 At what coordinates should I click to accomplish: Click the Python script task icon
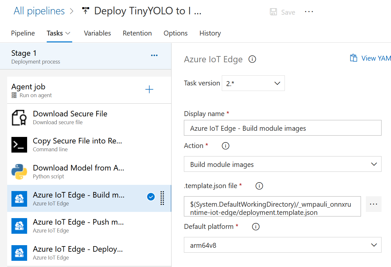coord(19,172)
